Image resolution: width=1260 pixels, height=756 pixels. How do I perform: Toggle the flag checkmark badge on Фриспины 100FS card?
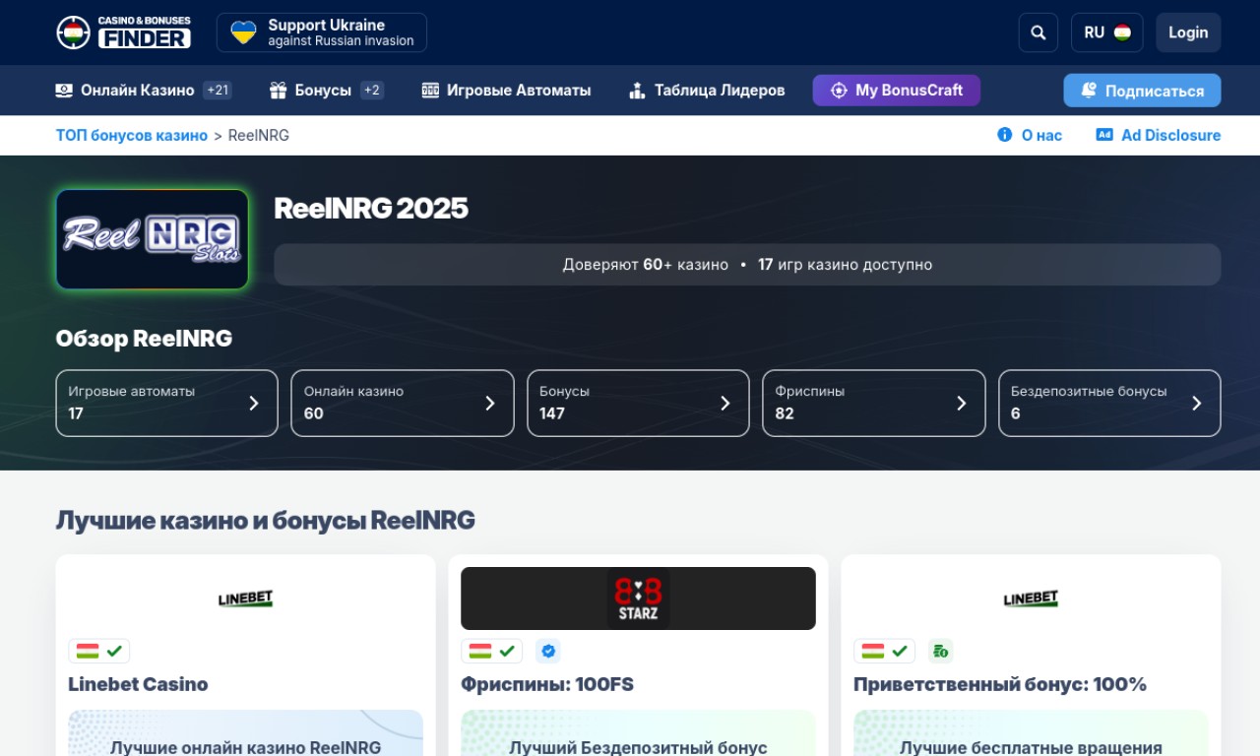[492, 651]
